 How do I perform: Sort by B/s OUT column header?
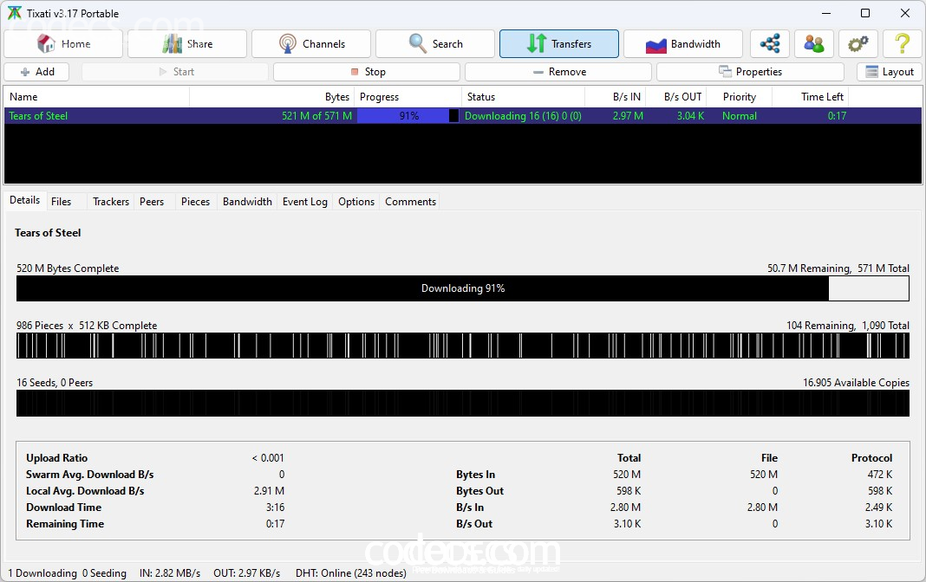pyautogui.click(x=676, y=97)
